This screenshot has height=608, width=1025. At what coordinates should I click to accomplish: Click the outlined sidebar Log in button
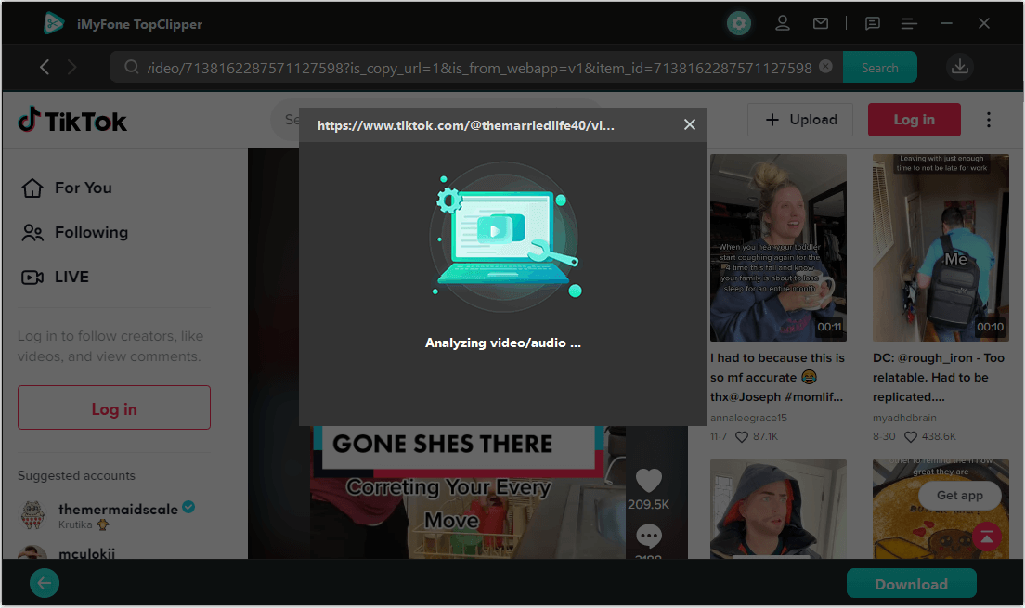point(114,408)
